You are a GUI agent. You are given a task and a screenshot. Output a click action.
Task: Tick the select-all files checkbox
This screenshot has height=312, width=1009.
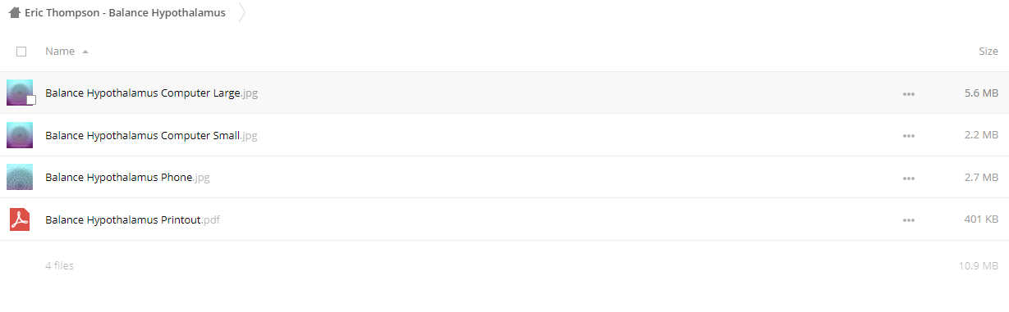(x=21, y=52)
